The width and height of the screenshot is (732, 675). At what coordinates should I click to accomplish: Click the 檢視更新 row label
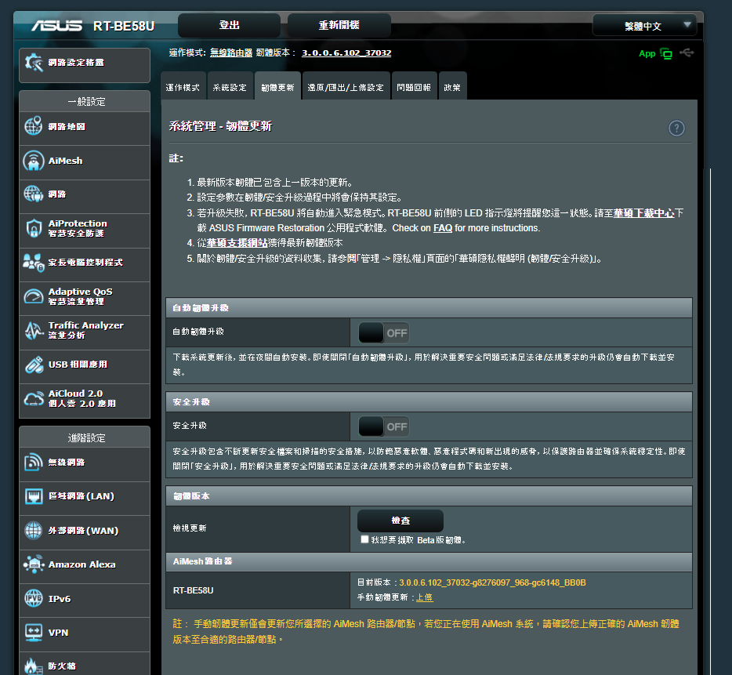(190, 528)
